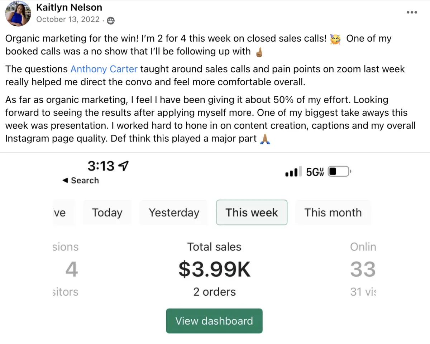This screenshot has width=430, height=344.
Task: Click the post audience group icon
Action: click(x=111, y=20)
